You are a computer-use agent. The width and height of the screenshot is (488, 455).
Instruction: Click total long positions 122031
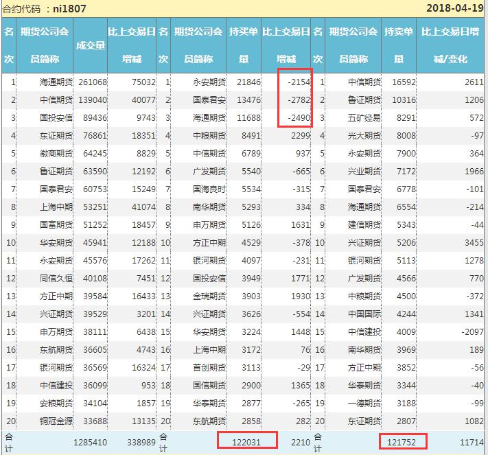point(246,442)
